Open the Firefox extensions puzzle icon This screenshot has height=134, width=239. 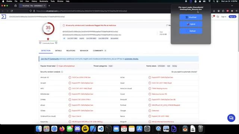pyautogui.click(x=223, y=11)
